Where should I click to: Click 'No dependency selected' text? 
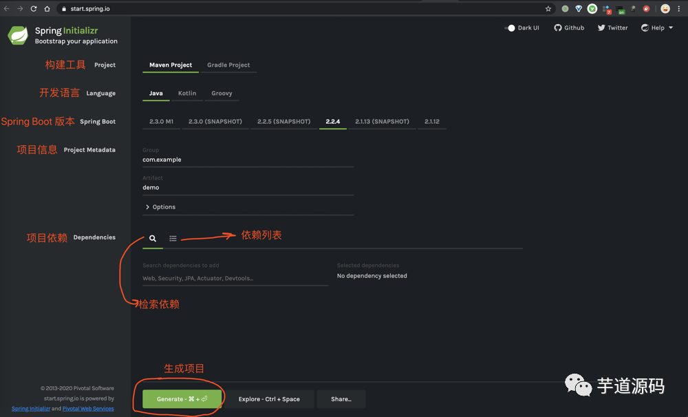coord(372,276)
